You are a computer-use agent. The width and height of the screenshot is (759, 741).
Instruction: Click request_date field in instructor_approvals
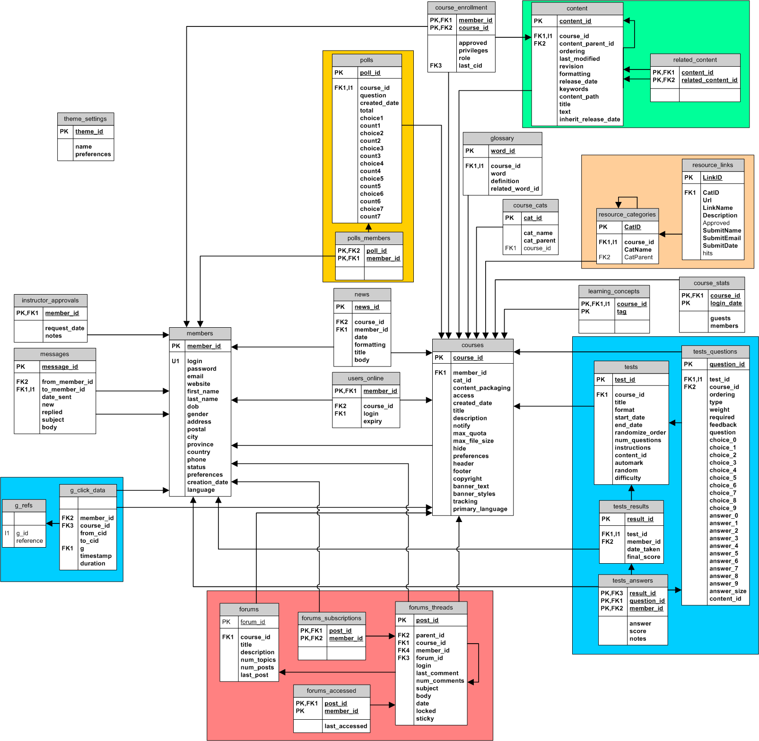click(x=65, y=328)
